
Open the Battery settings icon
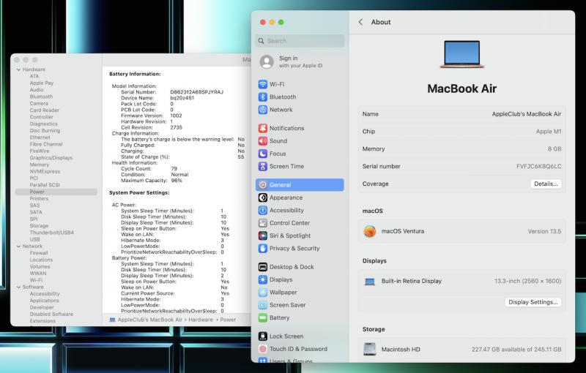tap(263, 318)
